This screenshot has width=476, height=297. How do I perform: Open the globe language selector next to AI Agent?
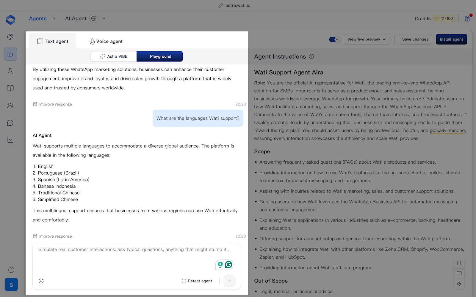coord(94,18)
